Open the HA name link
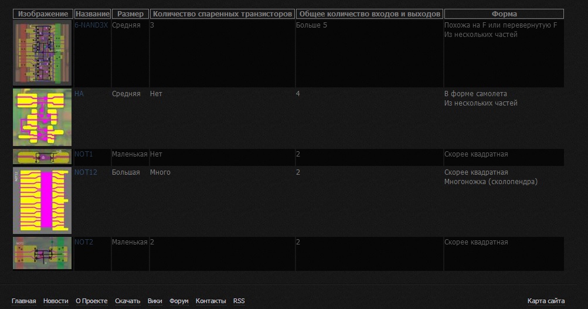Image resolution: width=588 pixels, height=309 pixels. pos(79,94)
